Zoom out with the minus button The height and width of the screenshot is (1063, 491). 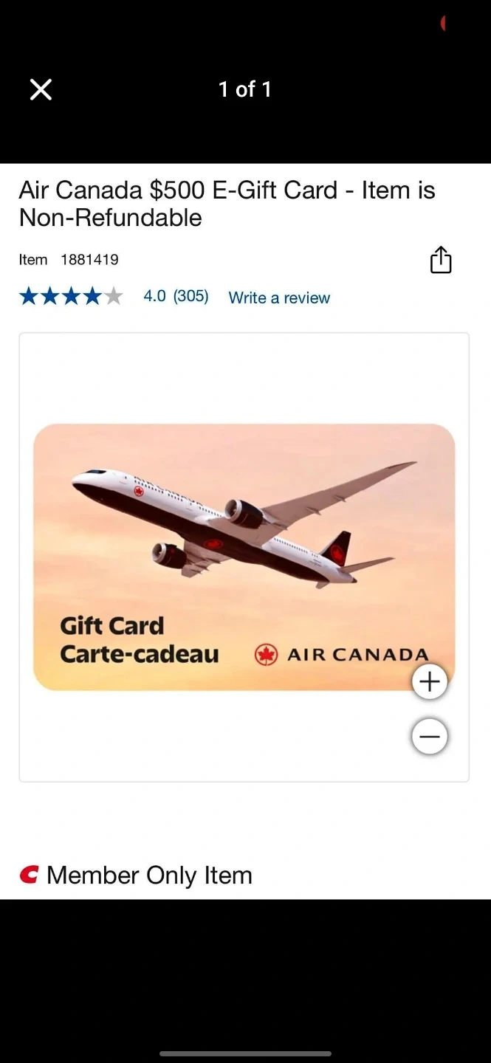tap(430, 737)
